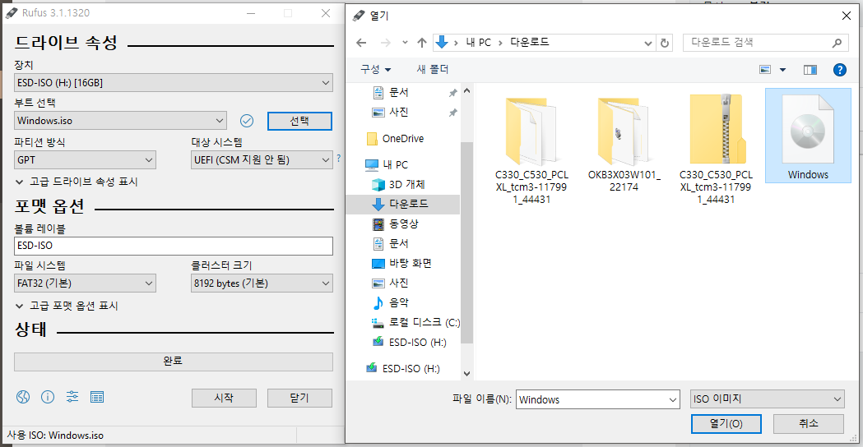Click 내 PC in the address breadcrumb
Screen dimensions: 863x447
click(478, 43)
